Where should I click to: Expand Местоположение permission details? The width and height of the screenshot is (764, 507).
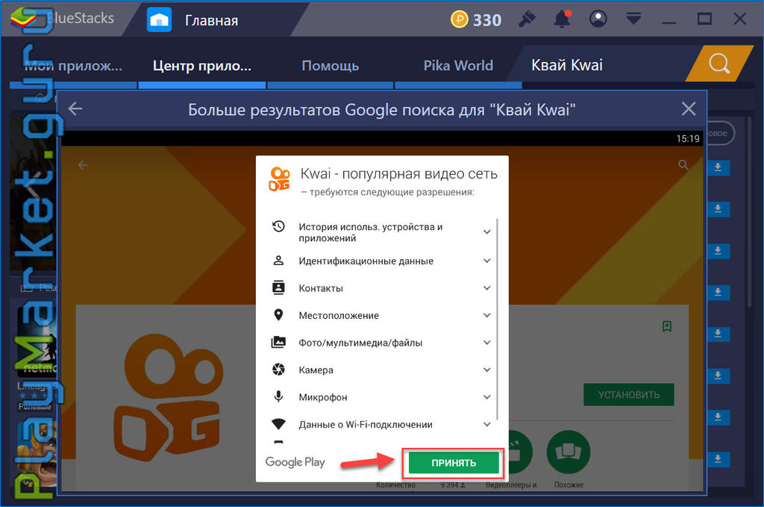pyautogui.click(x=486, y=315)
